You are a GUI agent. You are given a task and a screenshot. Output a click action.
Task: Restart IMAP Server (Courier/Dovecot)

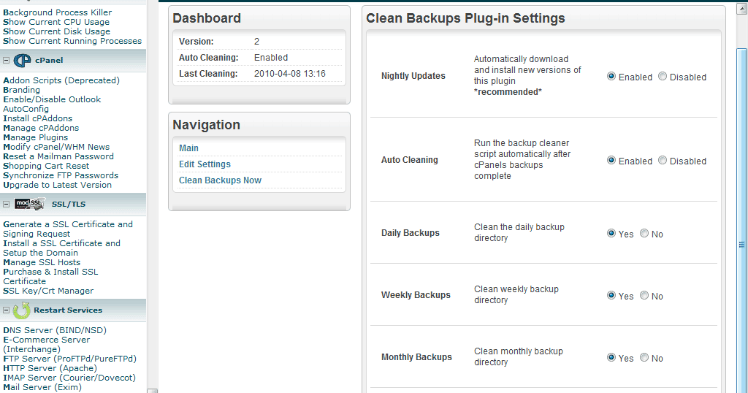pos(69,378)
